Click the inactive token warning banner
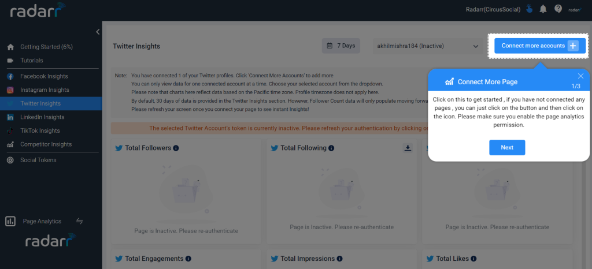This screenshot has width=592, height=269. (x=269, y=128)
